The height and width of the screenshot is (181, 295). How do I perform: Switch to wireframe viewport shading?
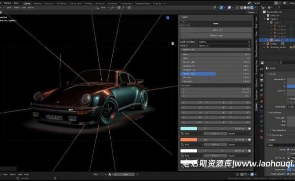tap(242, 8)
